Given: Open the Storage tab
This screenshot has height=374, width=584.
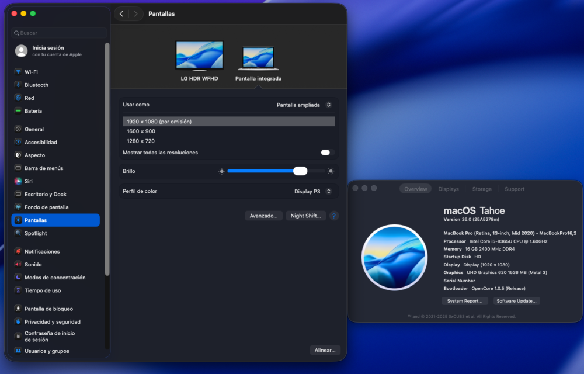Looking at the screenshot, I should click(482, 189).
